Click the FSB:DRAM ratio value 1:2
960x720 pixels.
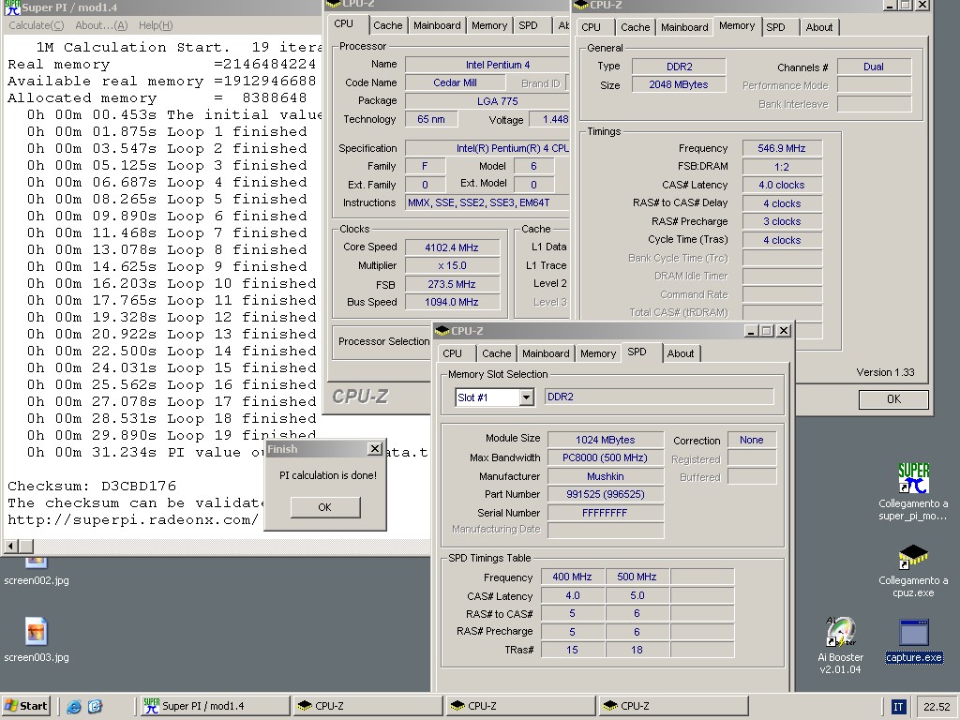coord(782,167)
